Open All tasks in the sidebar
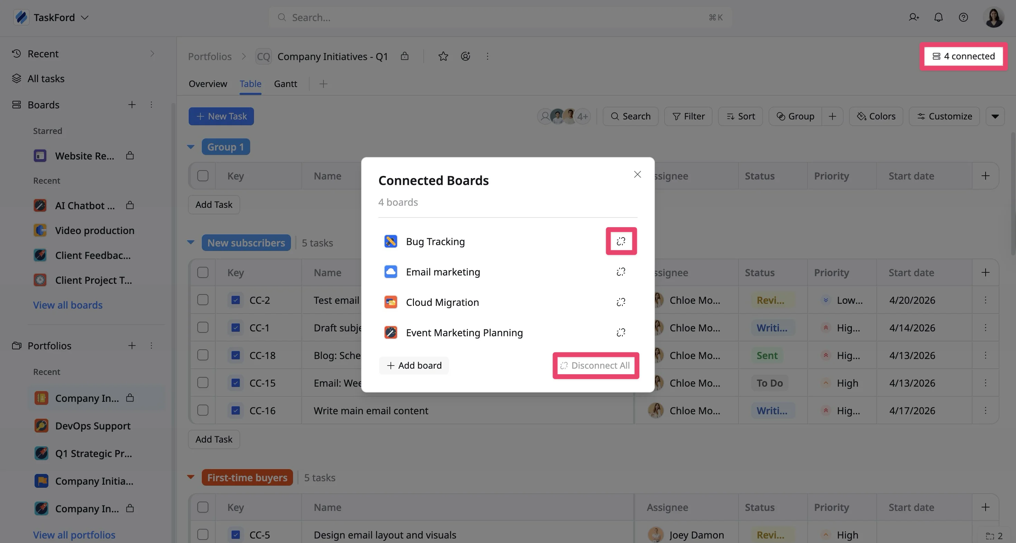The width and height of the screenshot is (1016, 543). [x=46, y=78]
